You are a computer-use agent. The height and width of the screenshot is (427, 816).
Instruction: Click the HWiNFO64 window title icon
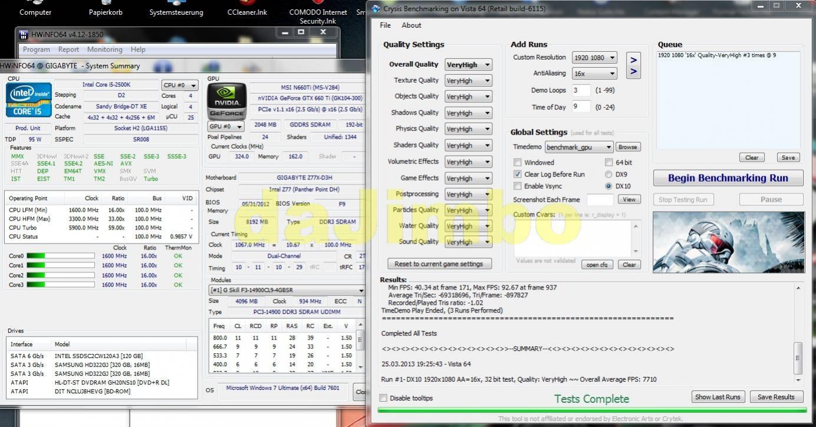point(24,35)
